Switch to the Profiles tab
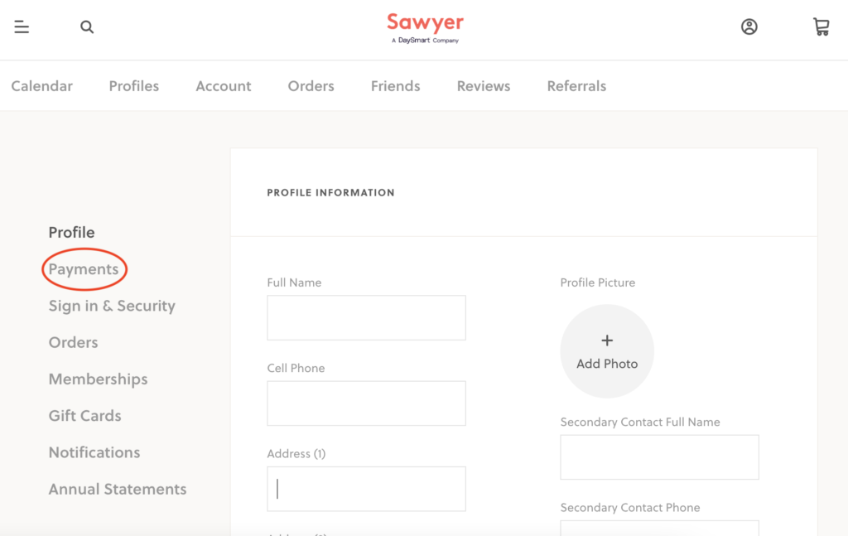848x536 pixels. [134, 86]
